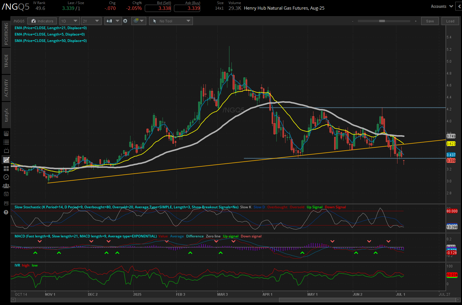Click the 3.749 SMA price axis tag

pos(451,136)
